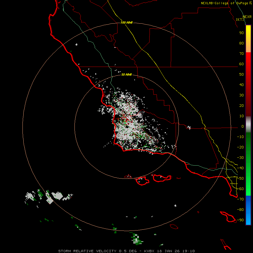This screenshot has height=253, width=253.
Task: Click the 50 NMI range ring label
Action: [x=126, y=74]
